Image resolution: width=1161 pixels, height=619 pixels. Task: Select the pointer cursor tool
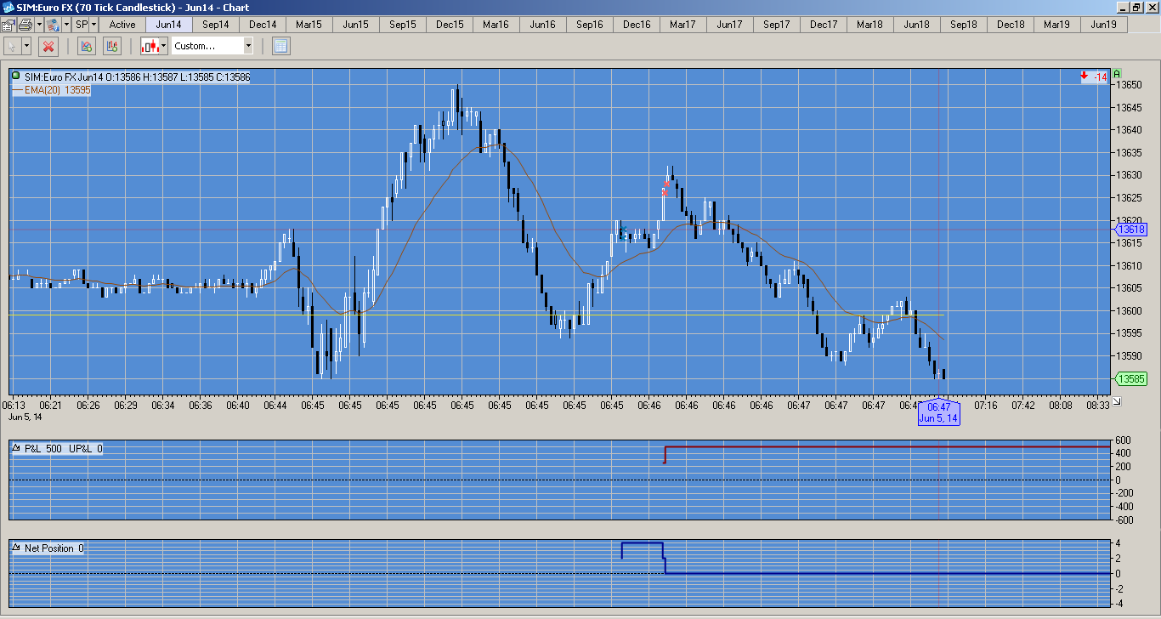click(13, 46)
